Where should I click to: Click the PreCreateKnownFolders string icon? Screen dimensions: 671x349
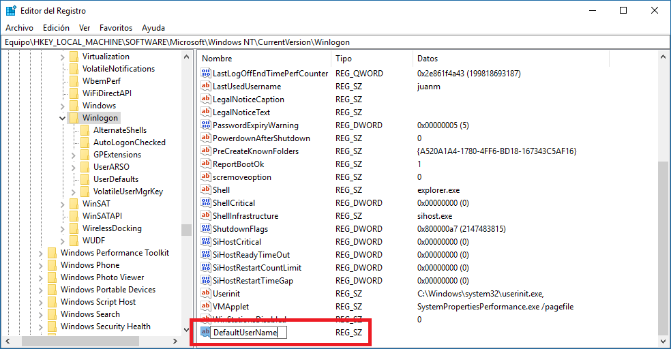pyautogui.click(x=206, y=151)
